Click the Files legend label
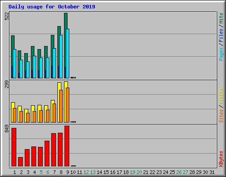This screenshot has height=177, width=226. click(x=221, y=35)
